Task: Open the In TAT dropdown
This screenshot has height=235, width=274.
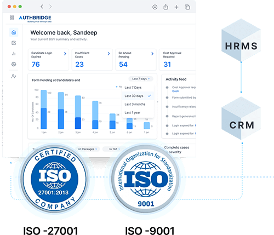Action: pyautogui.click(x=115, y=149)
